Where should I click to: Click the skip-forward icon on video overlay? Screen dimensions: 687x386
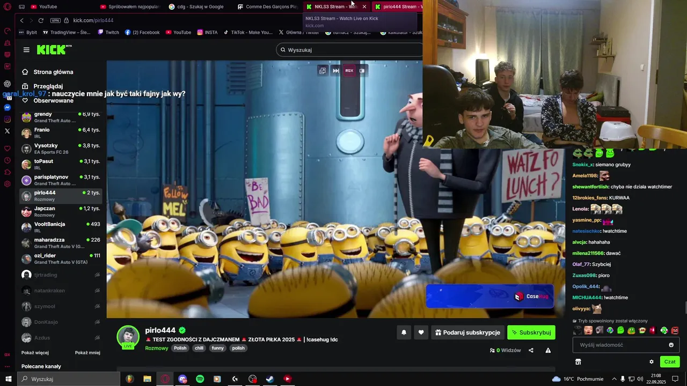point(336,71)
